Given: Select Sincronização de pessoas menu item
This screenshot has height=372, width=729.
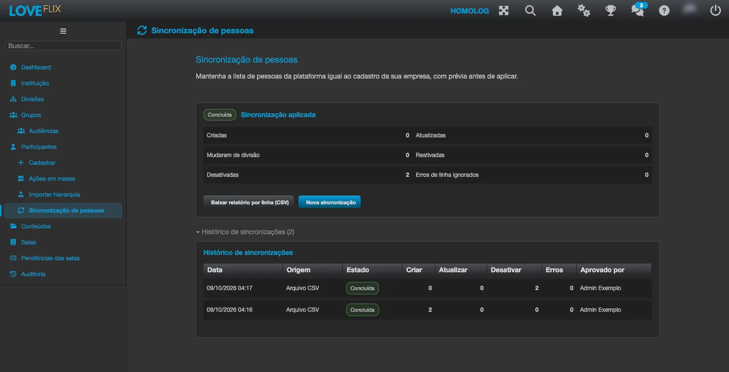Looking at the screenshot, I should 63,211.
